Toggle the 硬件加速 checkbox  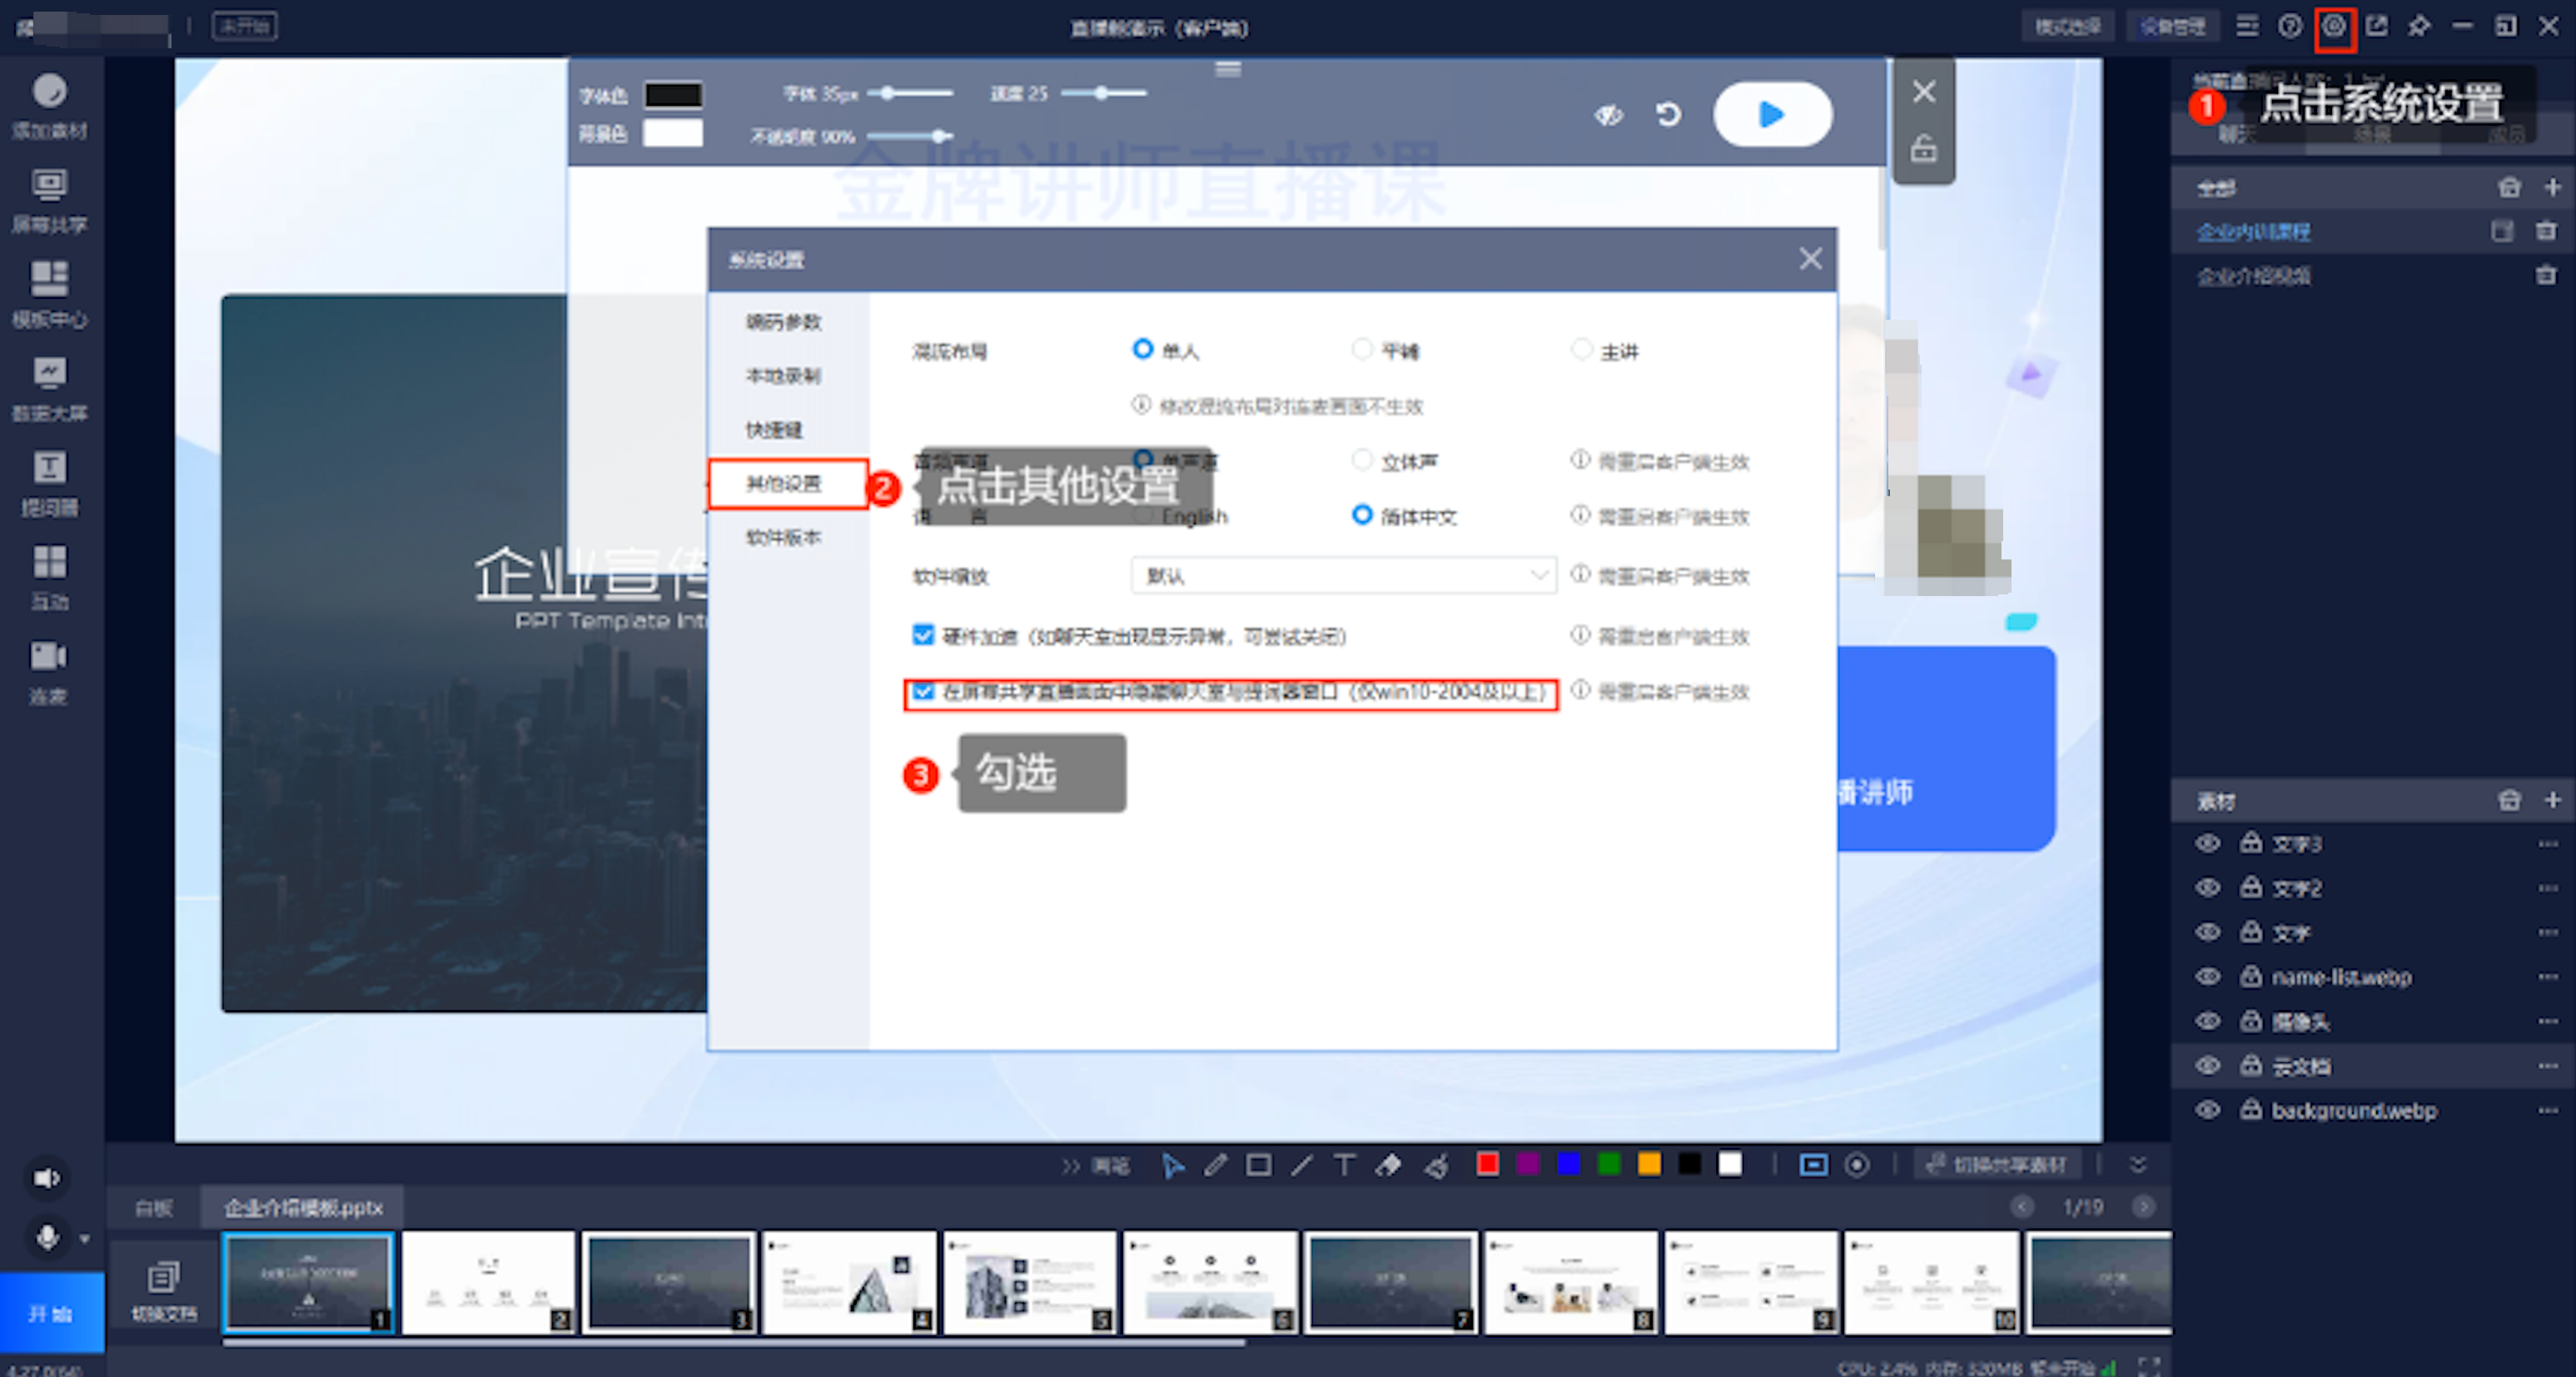point(923,635)
